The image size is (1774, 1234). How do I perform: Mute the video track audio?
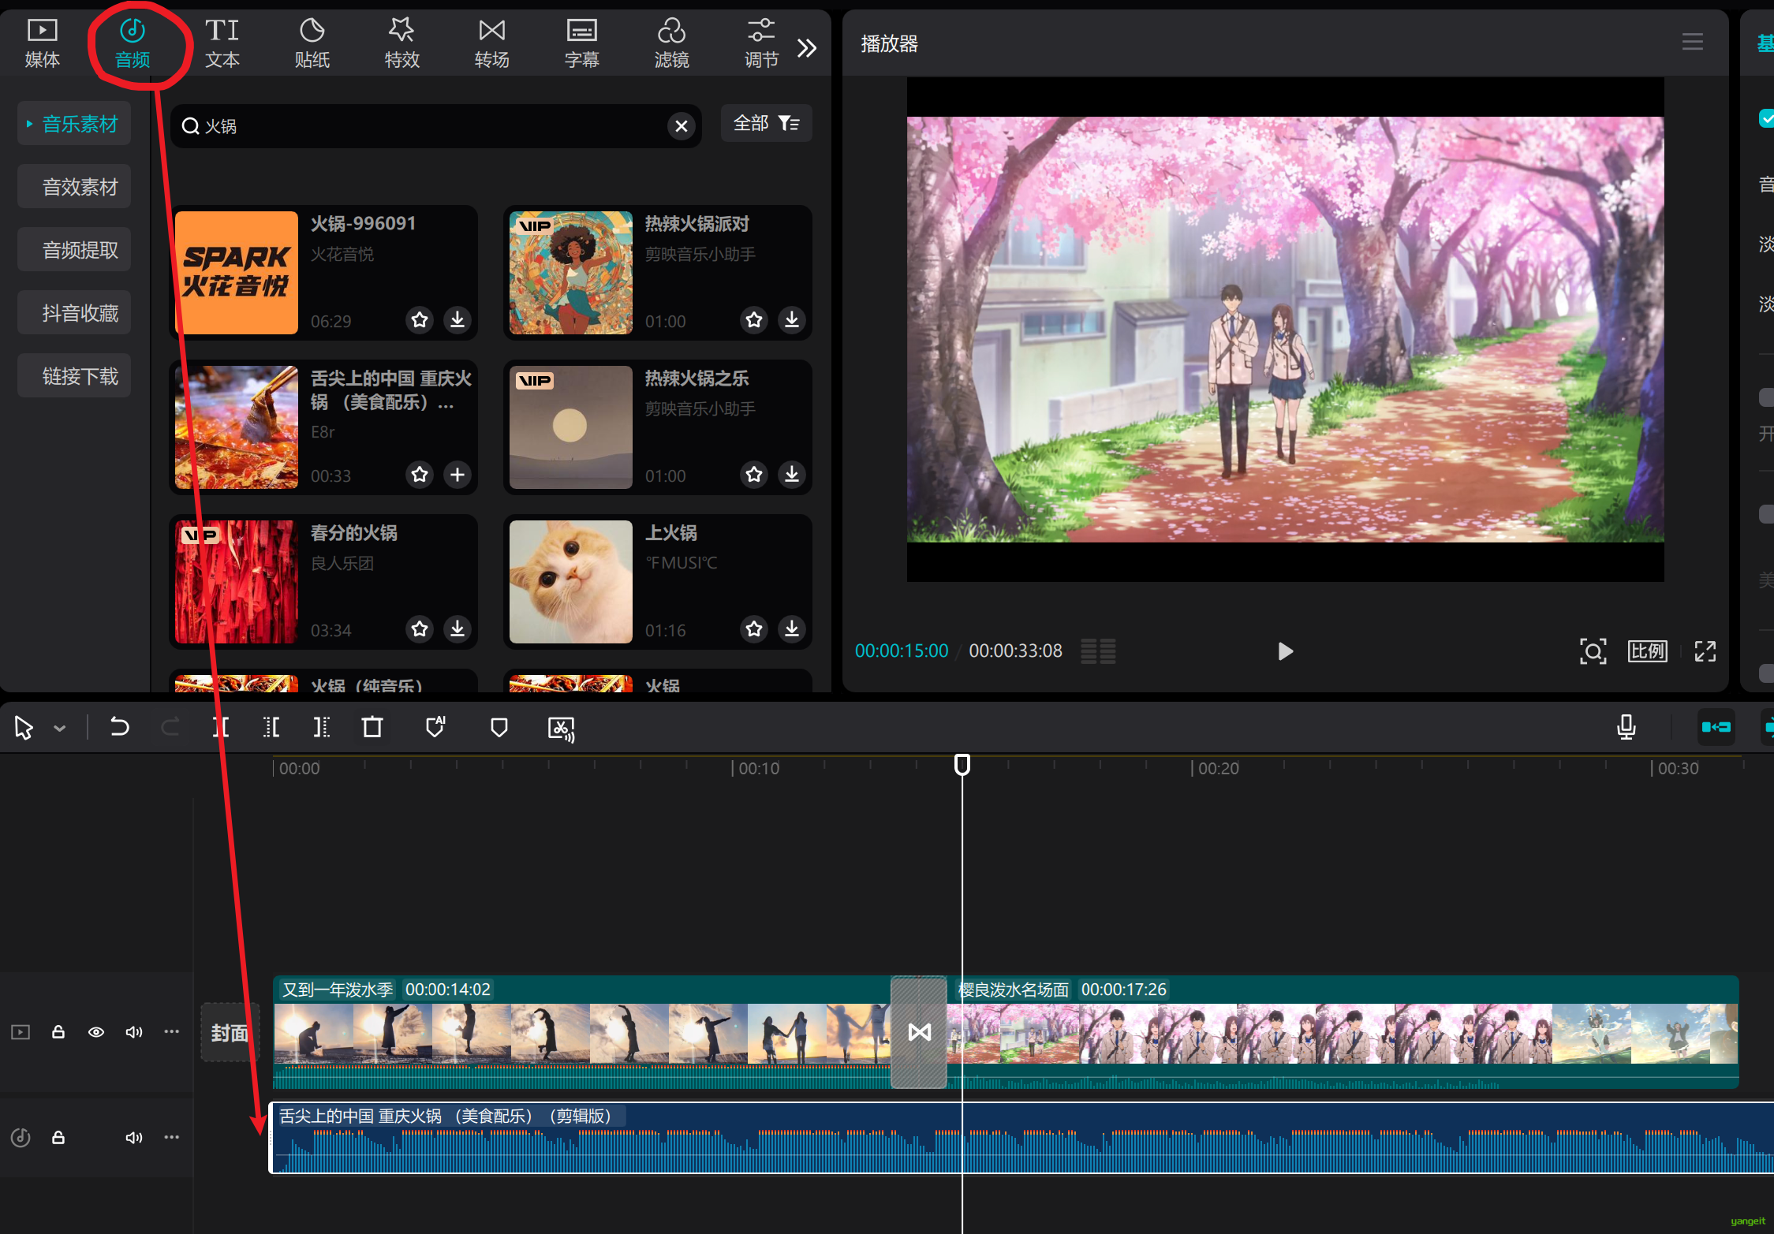(134, 1032)
